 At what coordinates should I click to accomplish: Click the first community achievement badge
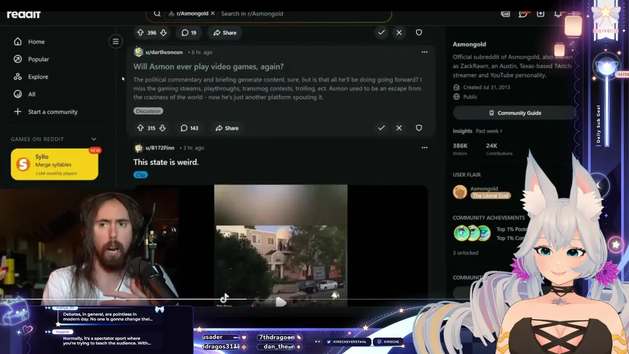click(461, 233)
